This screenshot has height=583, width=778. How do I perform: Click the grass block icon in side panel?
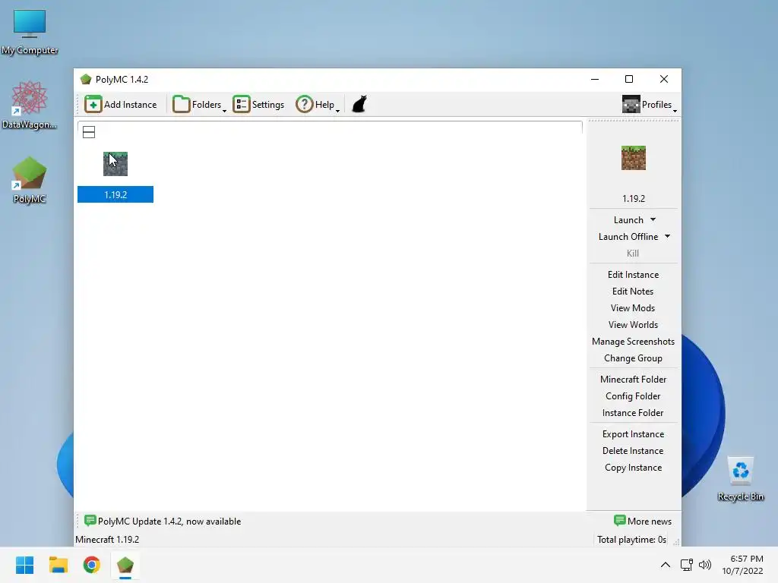point(634,158)
